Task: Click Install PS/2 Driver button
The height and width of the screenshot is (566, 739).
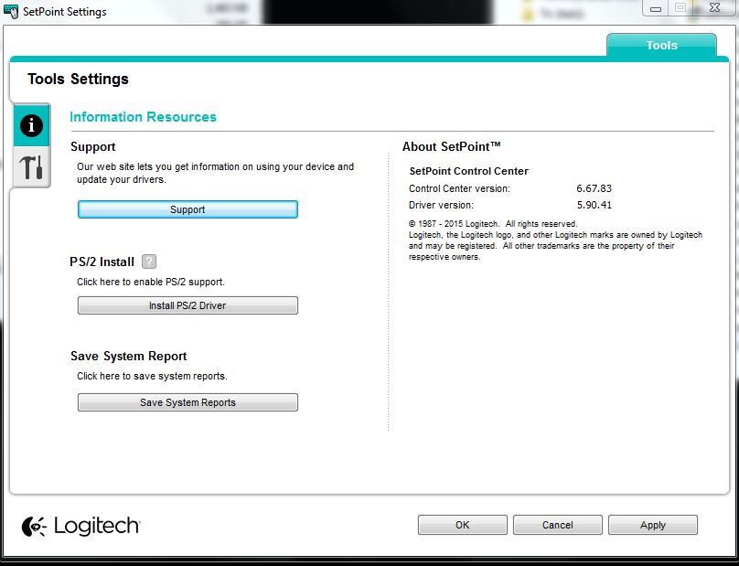Action: click(187, 305)
